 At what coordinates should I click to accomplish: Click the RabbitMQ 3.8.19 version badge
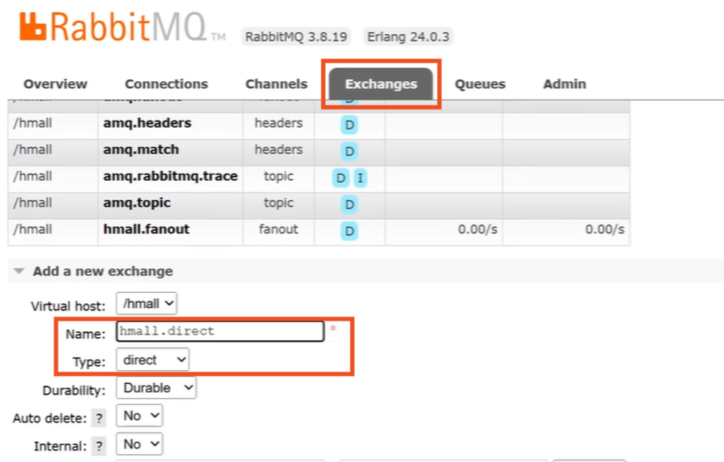click(x=296, y=37)
